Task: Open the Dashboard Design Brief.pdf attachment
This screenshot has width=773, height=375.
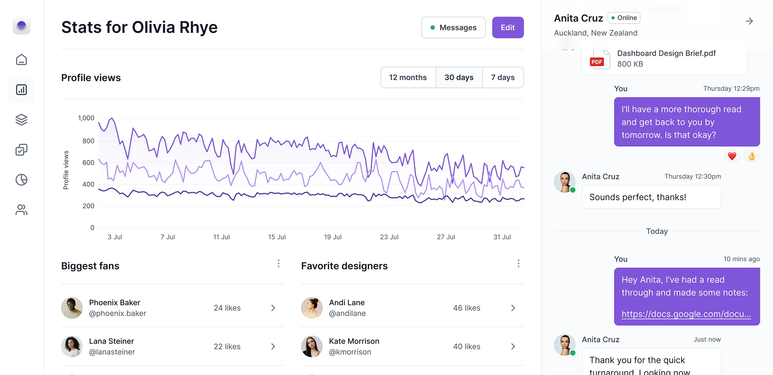Action: click(x=666, y=59)
